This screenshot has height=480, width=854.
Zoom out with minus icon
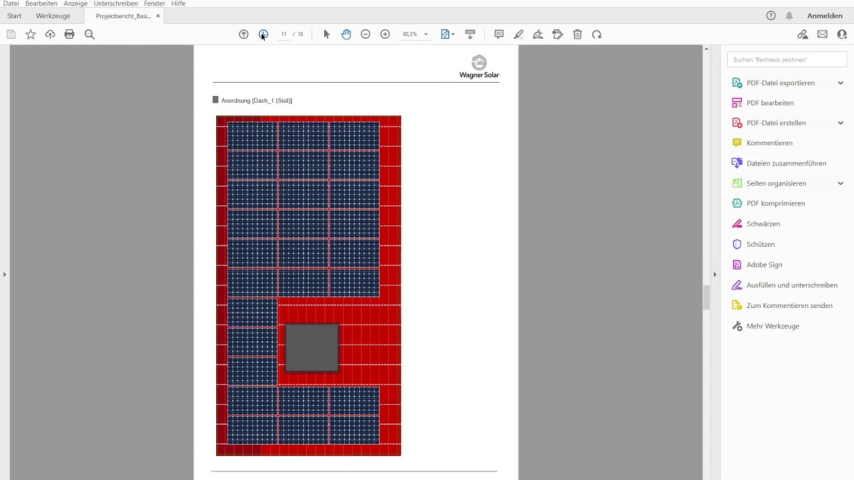coord(366,34)
